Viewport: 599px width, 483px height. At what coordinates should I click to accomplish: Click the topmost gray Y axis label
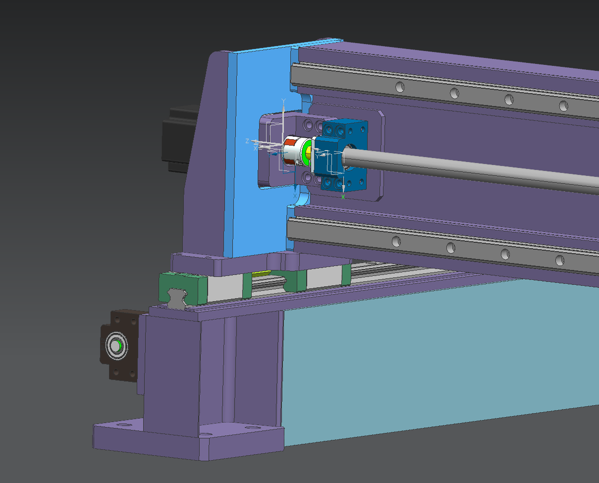[283, 101]
